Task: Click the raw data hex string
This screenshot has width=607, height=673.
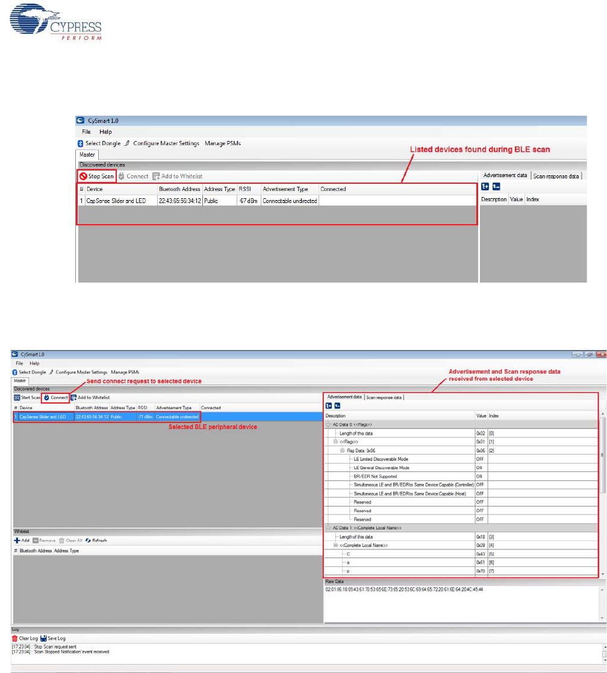Action: click(404, 590)
